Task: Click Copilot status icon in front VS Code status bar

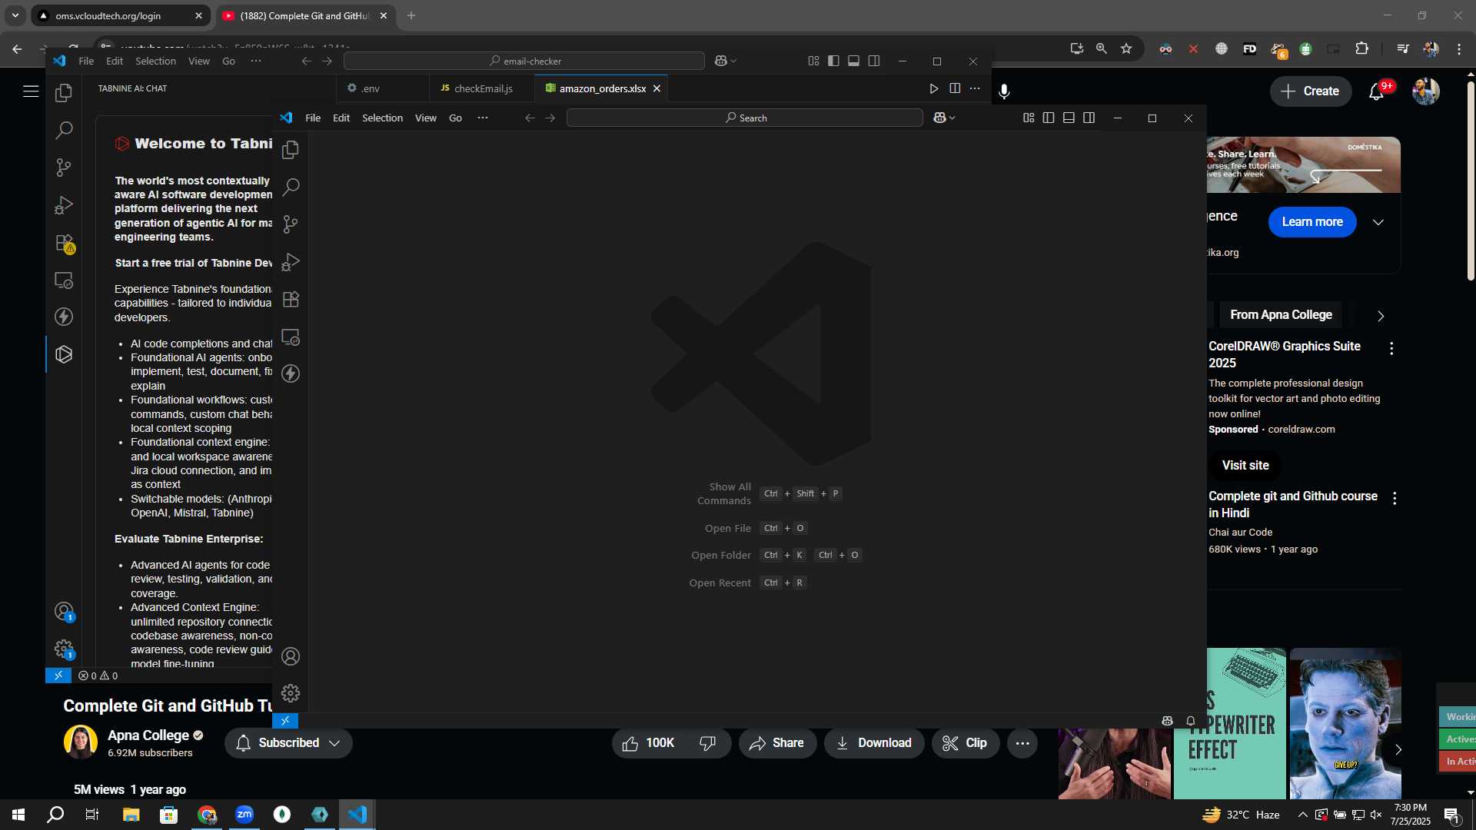Action: (1167, 721)
